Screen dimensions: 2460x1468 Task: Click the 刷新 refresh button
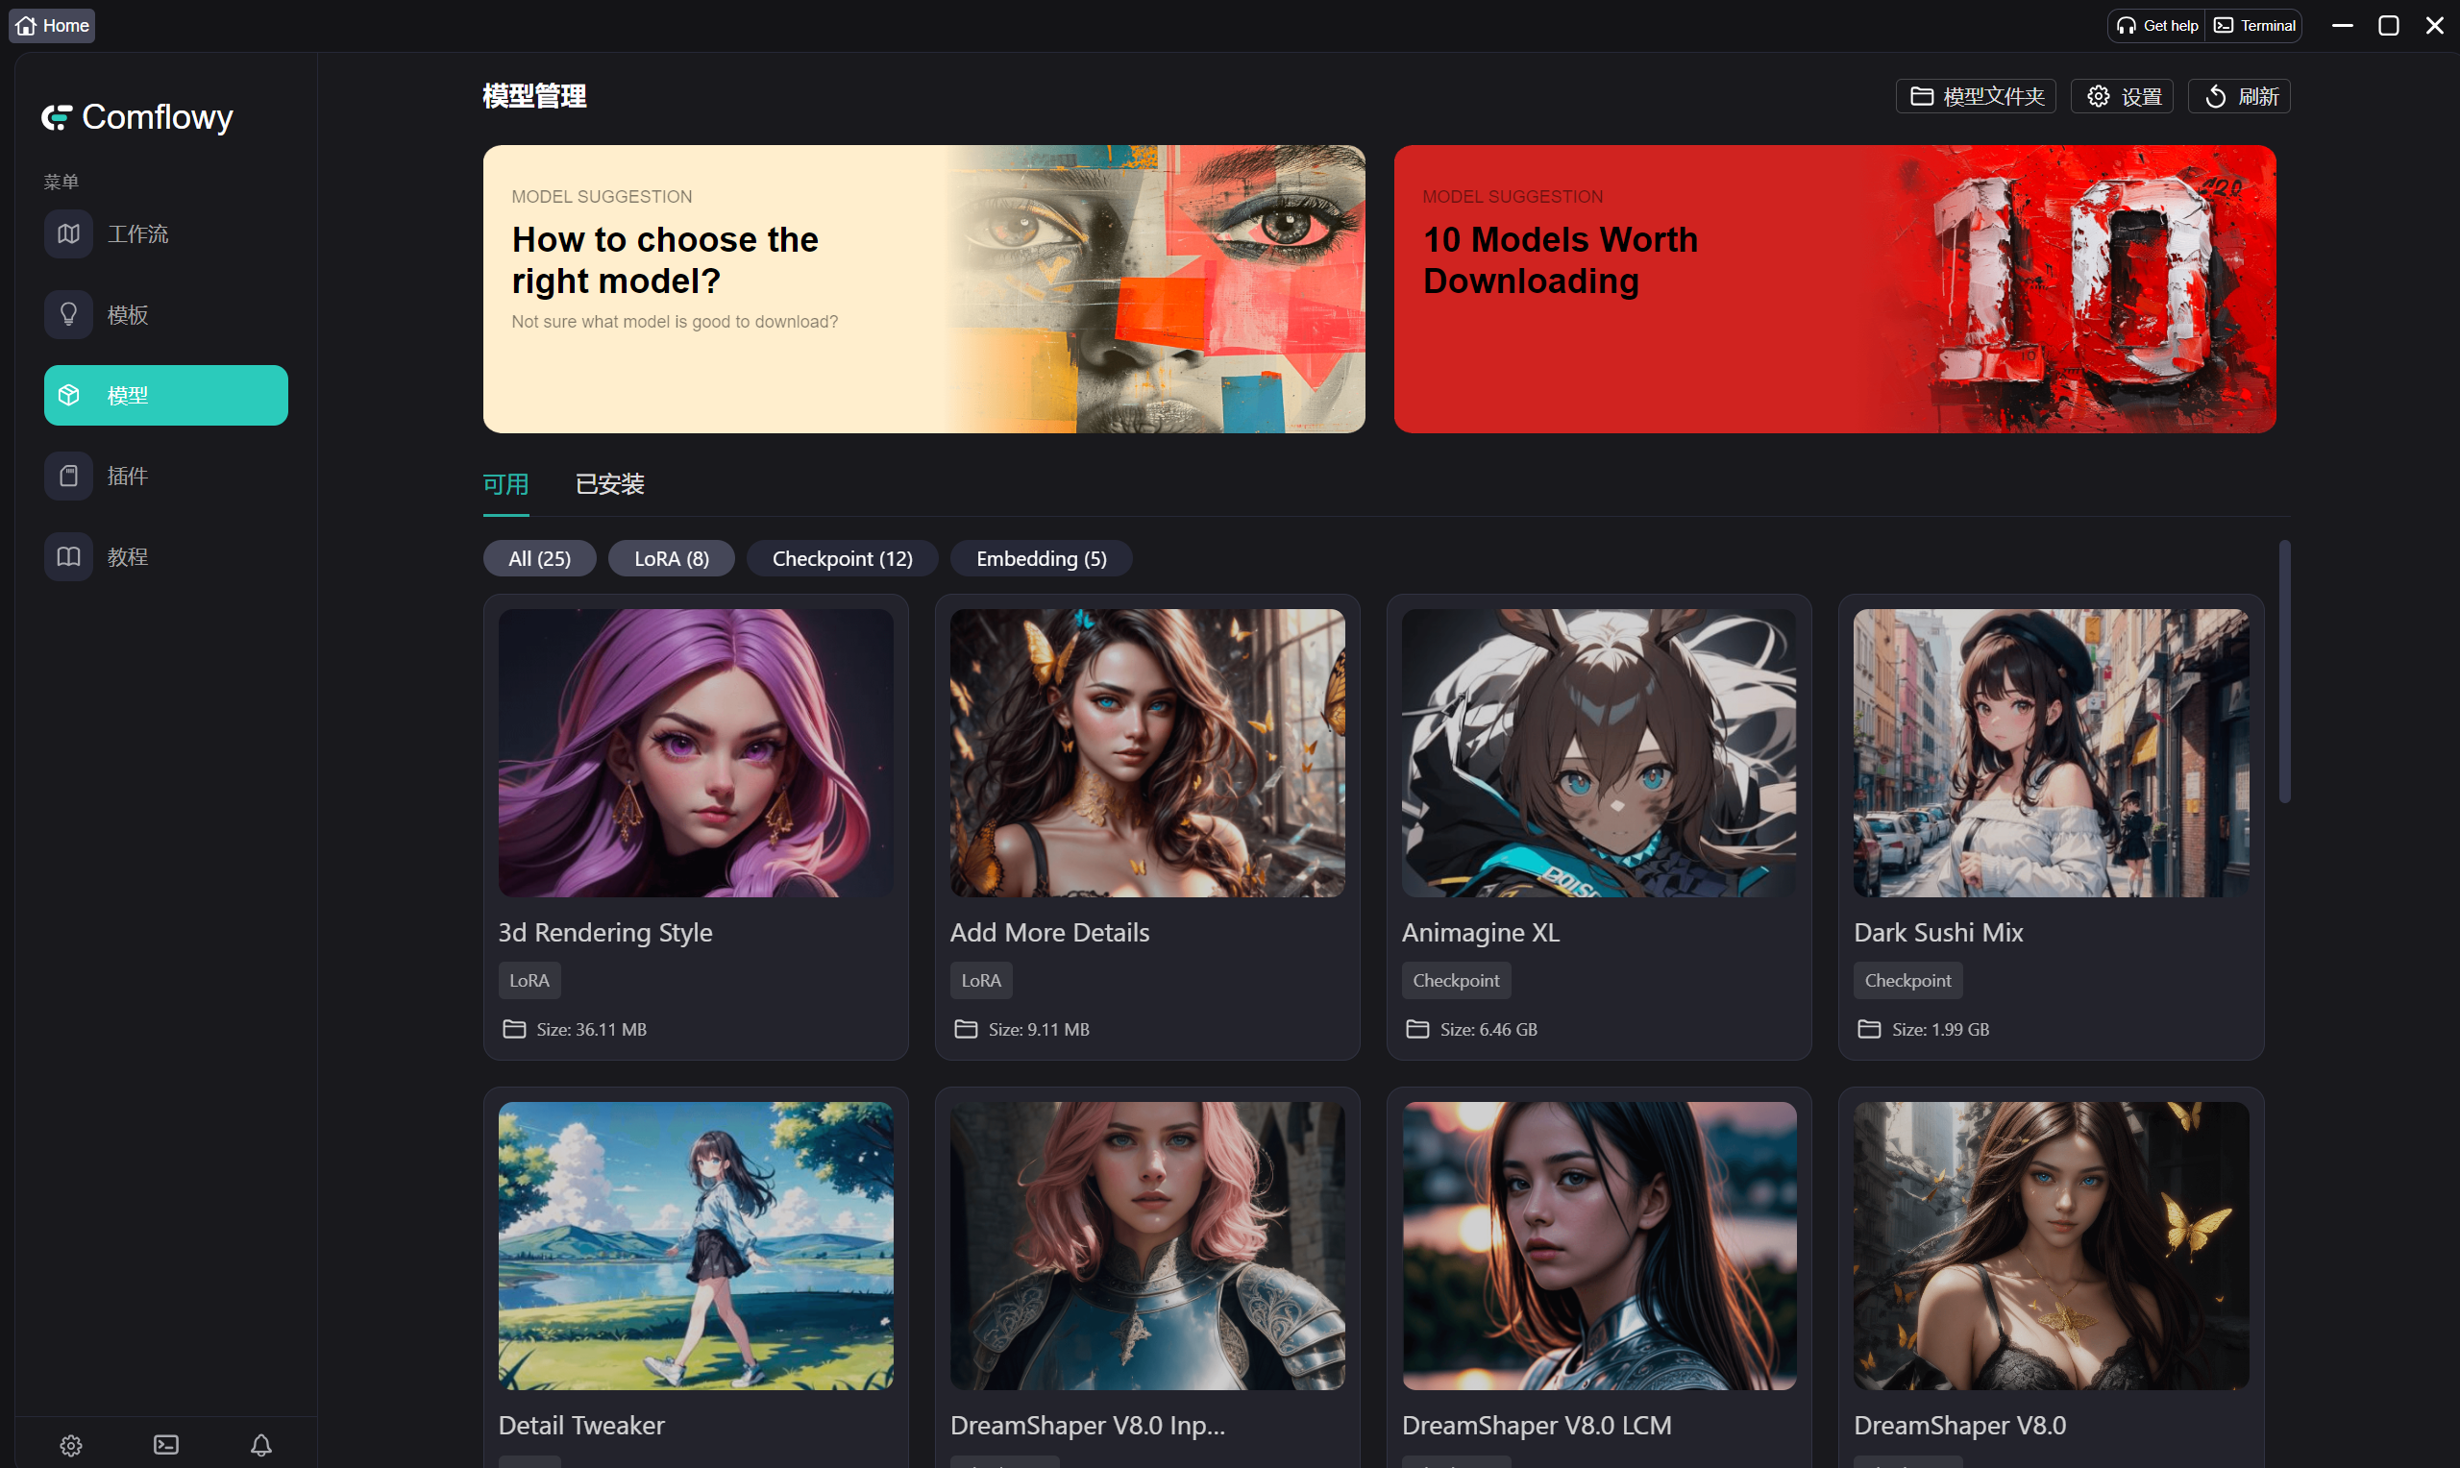coord(2239,96)
